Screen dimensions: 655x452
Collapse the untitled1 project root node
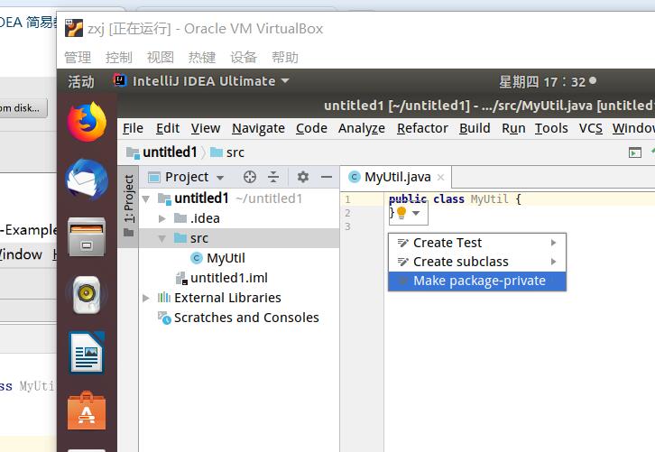[146, 198]
